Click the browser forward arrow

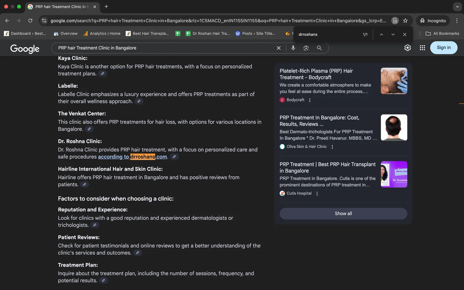tap(19, 21)
